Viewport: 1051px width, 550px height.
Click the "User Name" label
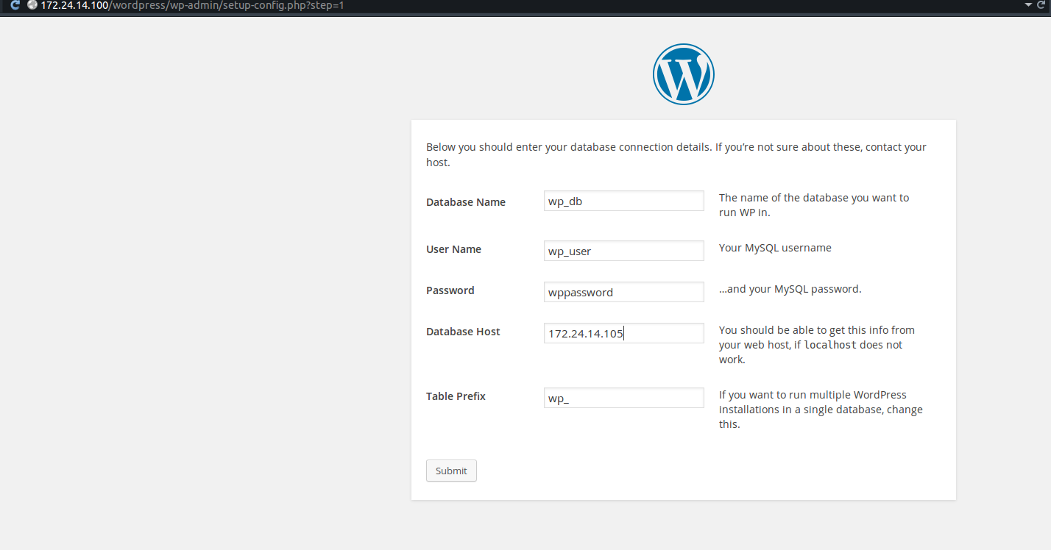453,249
